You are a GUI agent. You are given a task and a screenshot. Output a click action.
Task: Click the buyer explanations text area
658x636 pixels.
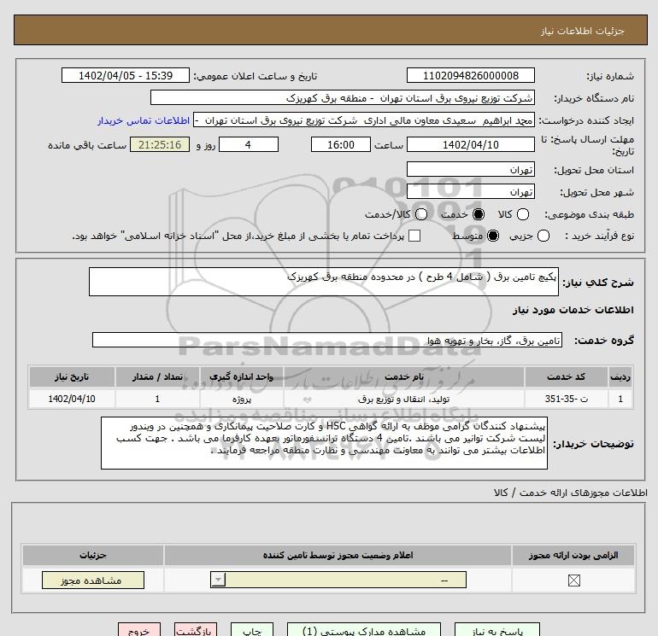point(324,443)
